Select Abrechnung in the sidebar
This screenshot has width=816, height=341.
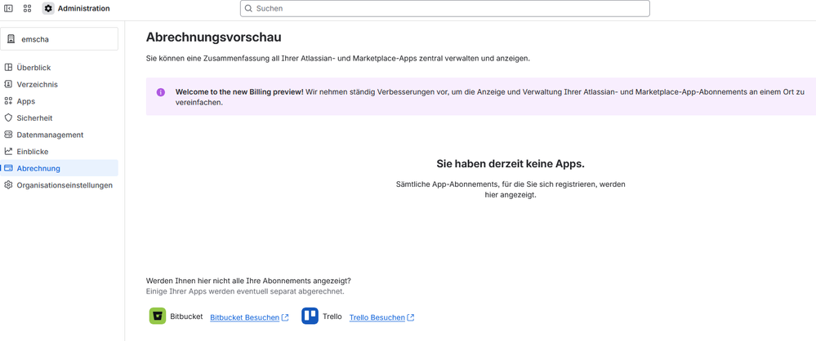click(60, 168)
